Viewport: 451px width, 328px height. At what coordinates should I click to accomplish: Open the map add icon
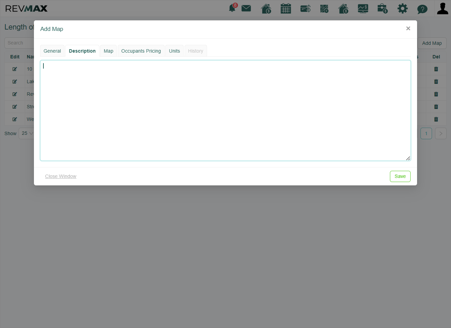(x=324, y=8)
